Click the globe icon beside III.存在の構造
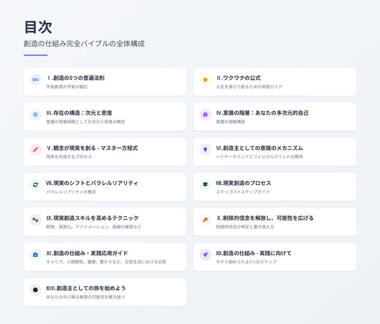380x324 pixels. click(x=36, y=114)
